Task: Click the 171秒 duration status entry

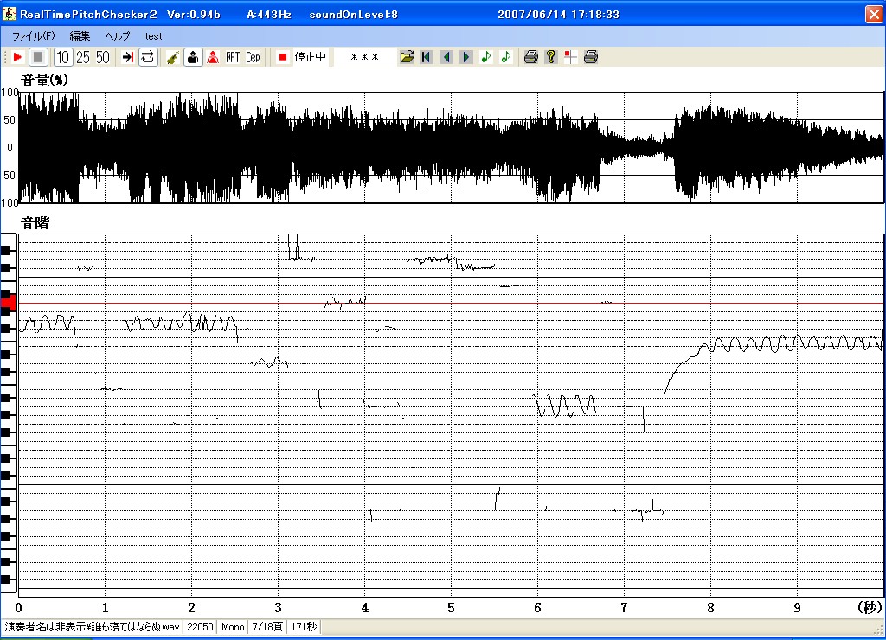Action: pos(304,627)
